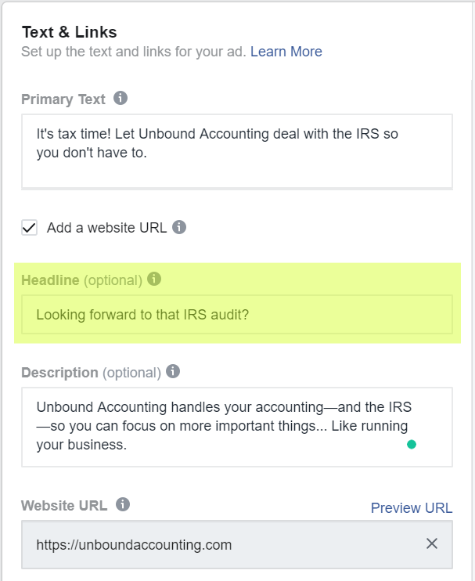Focus the Headline field with IRS audit text
This screenshot has height=581, width=475.
[237, 314]
